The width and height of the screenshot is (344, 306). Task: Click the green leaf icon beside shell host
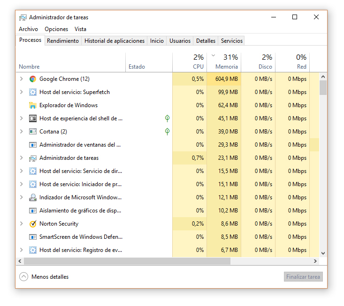click(x=167, y=118)
